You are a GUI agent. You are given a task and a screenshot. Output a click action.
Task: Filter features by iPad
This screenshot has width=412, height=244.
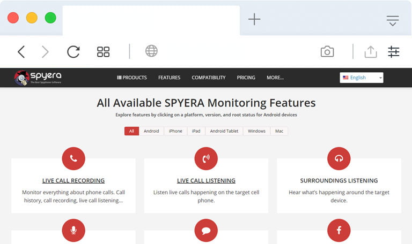coord(196,131)
